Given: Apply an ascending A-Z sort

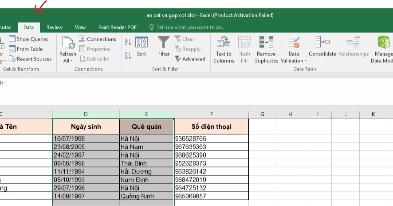Looking at the screenshot, I should coord(128,41).
